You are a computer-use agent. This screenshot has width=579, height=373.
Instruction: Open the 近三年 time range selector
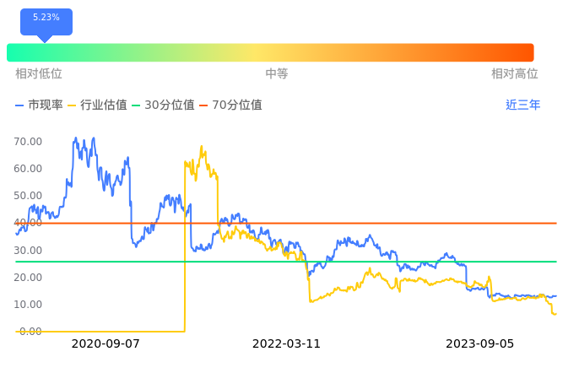point(522,105)
